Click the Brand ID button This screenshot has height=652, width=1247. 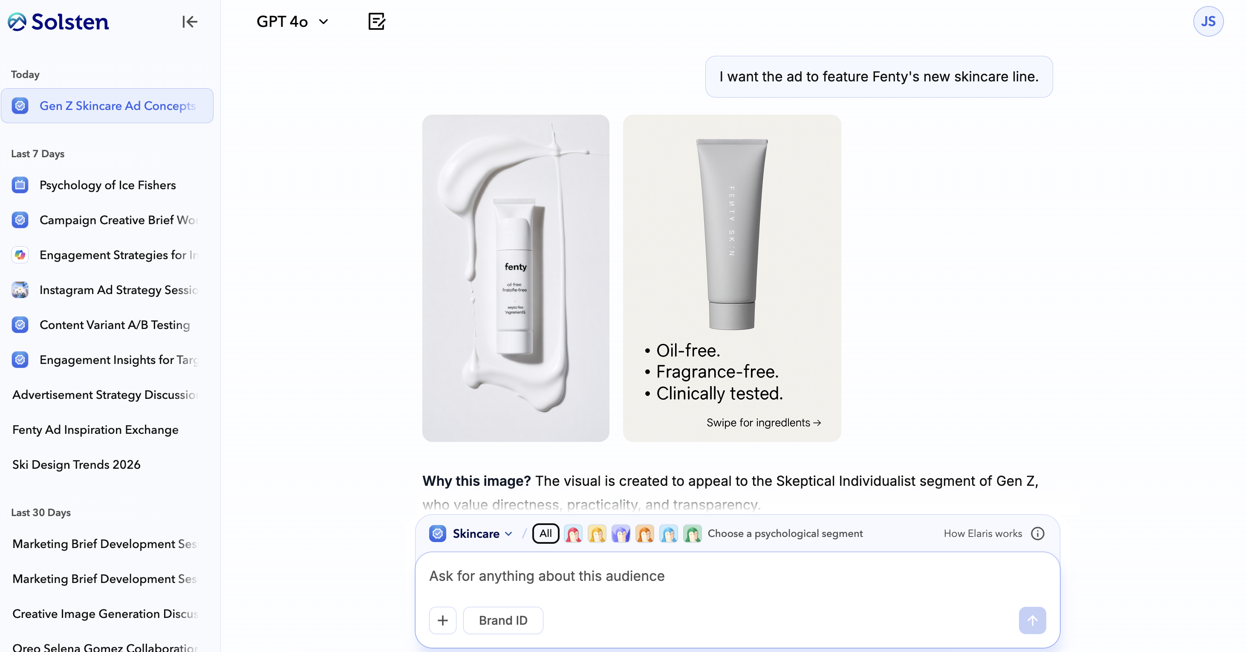click(x=503, y=620)
